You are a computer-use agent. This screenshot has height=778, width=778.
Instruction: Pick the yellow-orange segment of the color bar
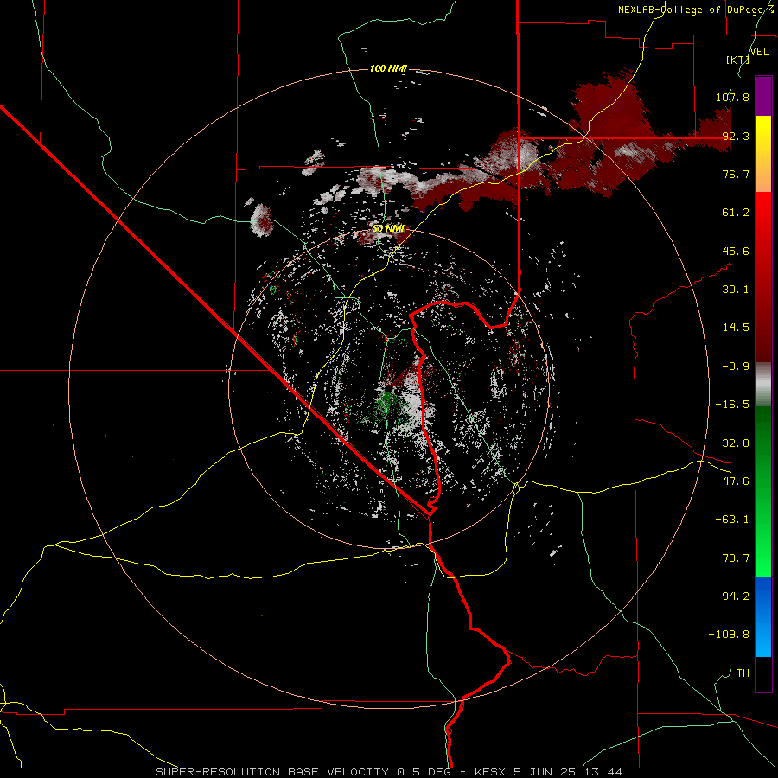coord(763,154)
